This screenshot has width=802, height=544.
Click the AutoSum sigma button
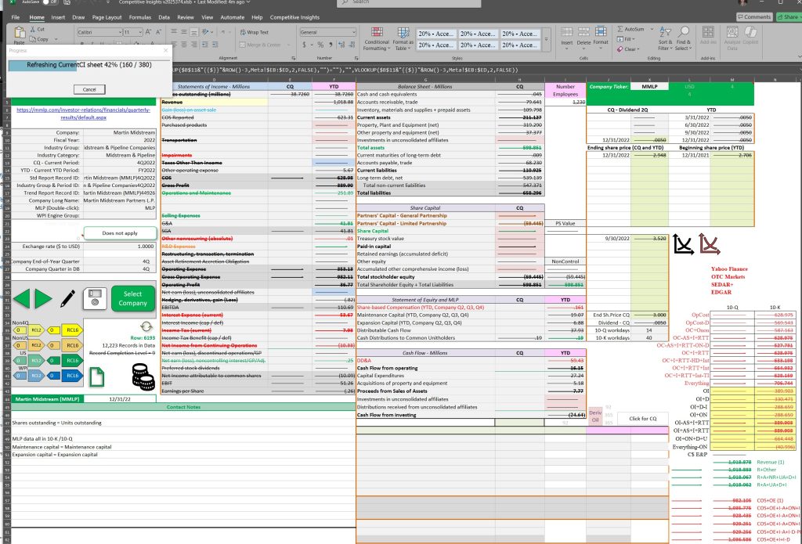point(630,29)
